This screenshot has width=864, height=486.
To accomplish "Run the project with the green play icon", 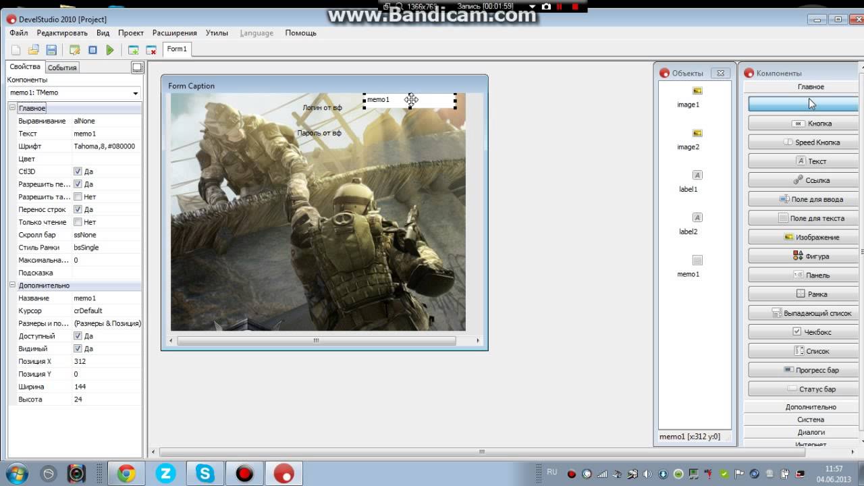I will point(110,50).
